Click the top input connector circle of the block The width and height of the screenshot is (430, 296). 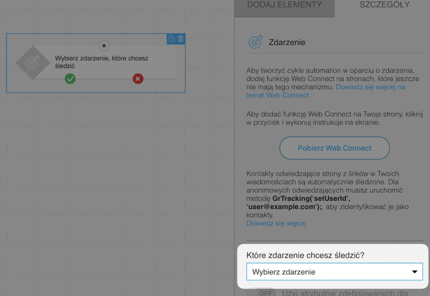[x=104, y=46]
